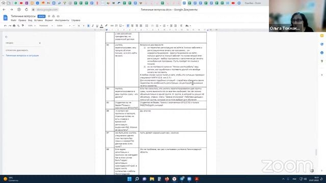Align text right
Viewport: 326px width, 183px height.
pos(137,26)
